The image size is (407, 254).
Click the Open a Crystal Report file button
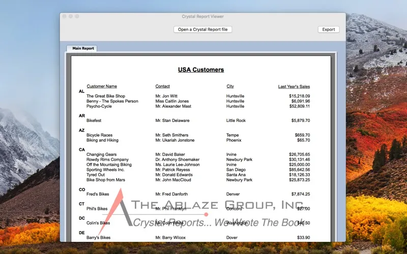pos(202,29)
